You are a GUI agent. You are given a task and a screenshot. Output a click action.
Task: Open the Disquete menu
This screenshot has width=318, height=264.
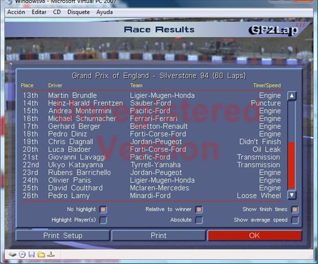pyautogui.click(x=79, y=12)
